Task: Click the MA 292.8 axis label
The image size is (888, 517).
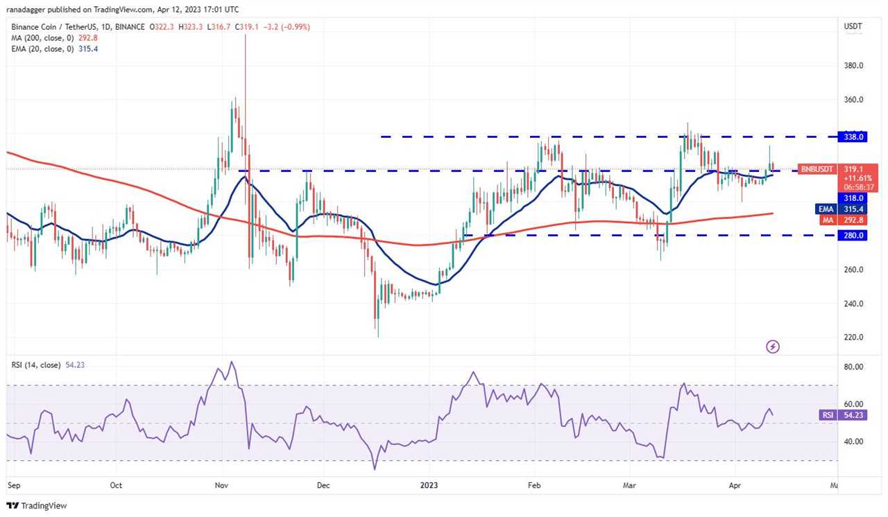Action: [x=843, y=220]
